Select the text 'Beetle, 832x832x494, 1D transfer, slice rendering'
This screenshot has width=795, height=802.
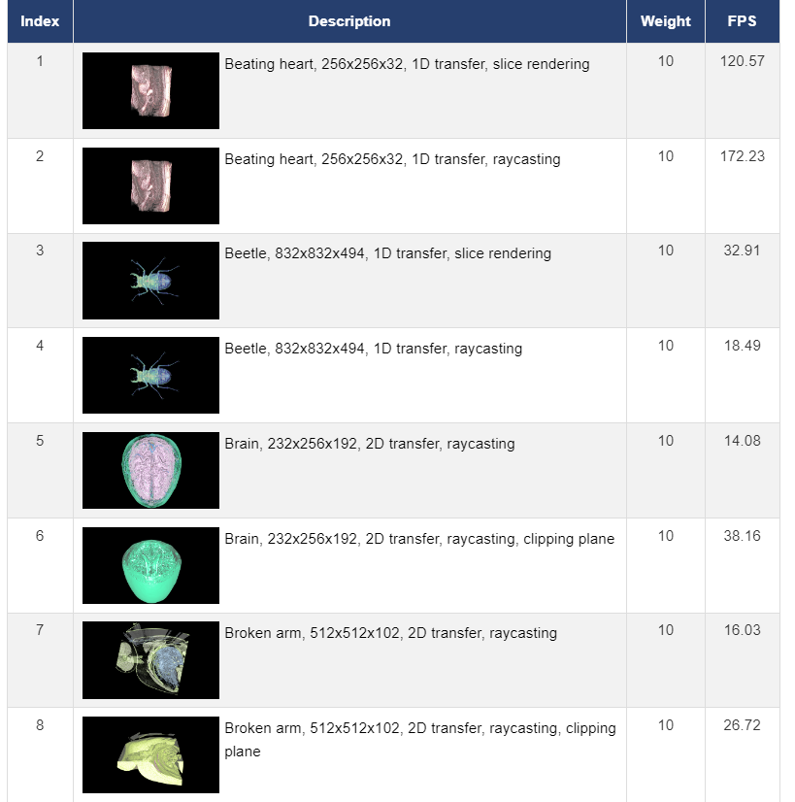pos(387,253)
